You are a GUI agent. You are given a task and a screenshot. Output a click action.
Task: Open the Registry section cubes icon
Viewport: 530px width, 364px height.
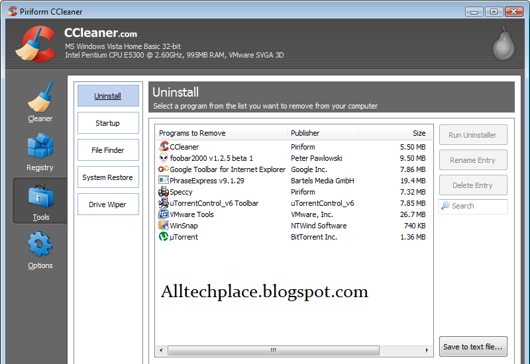40,146
